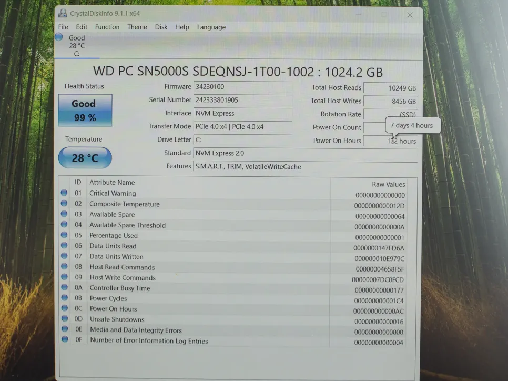Click the status orb next to Available Spare
This screenshot has width=508, height=381.
coord(64,214)
